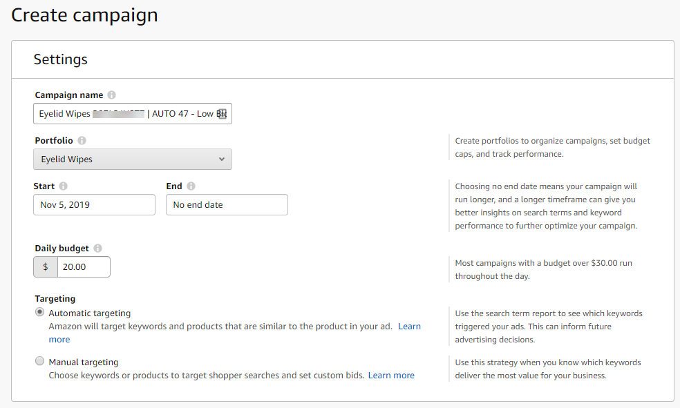This screenshot has height=408, width=680.
Task: Click the 20.00 daily budget input
Action: tap(84, 266)
